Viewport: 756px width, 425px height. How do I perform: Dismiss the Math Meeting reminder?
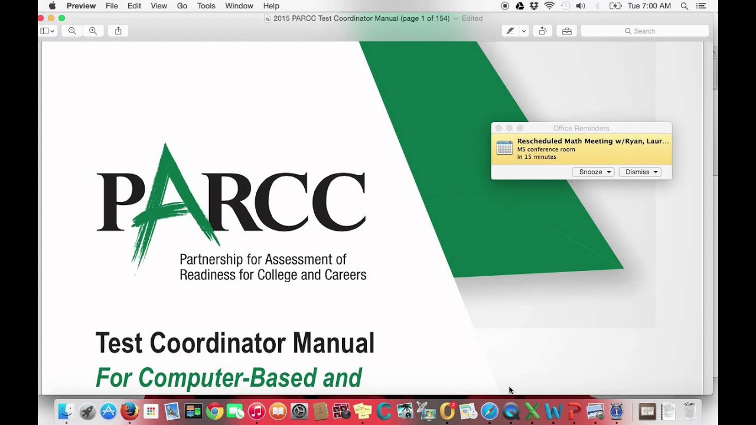coord(640,172)
